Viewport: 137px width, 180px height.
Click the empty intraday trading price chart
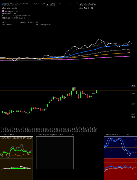click(55, 153)
